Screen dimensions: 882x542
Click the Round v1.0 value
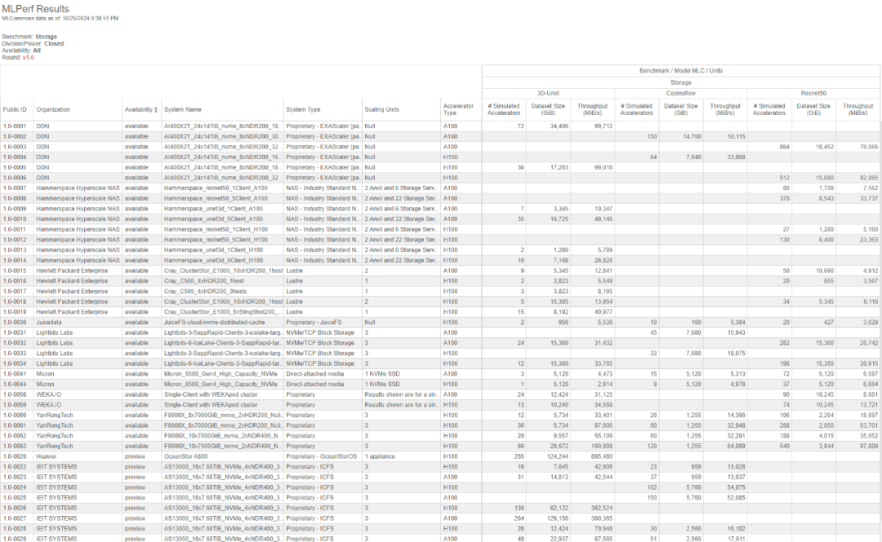[28, 57]
